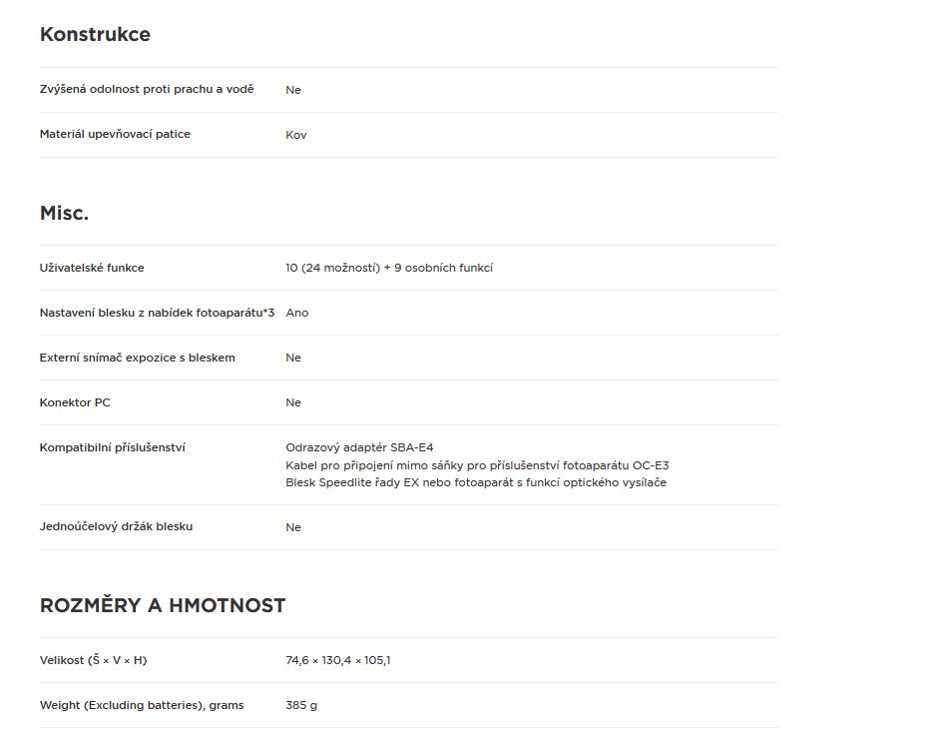
Task: Click the OC-E3 cable description line
Action: pos(477,465)
